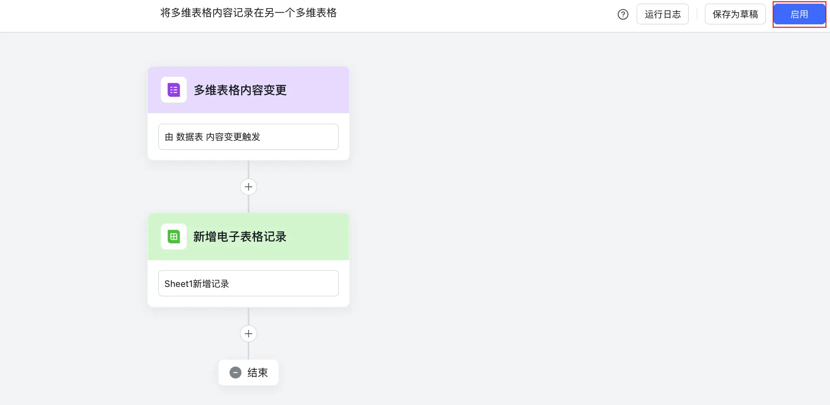Add a step before the end node
The image size is (830, 405).
(x=249, y=334)
